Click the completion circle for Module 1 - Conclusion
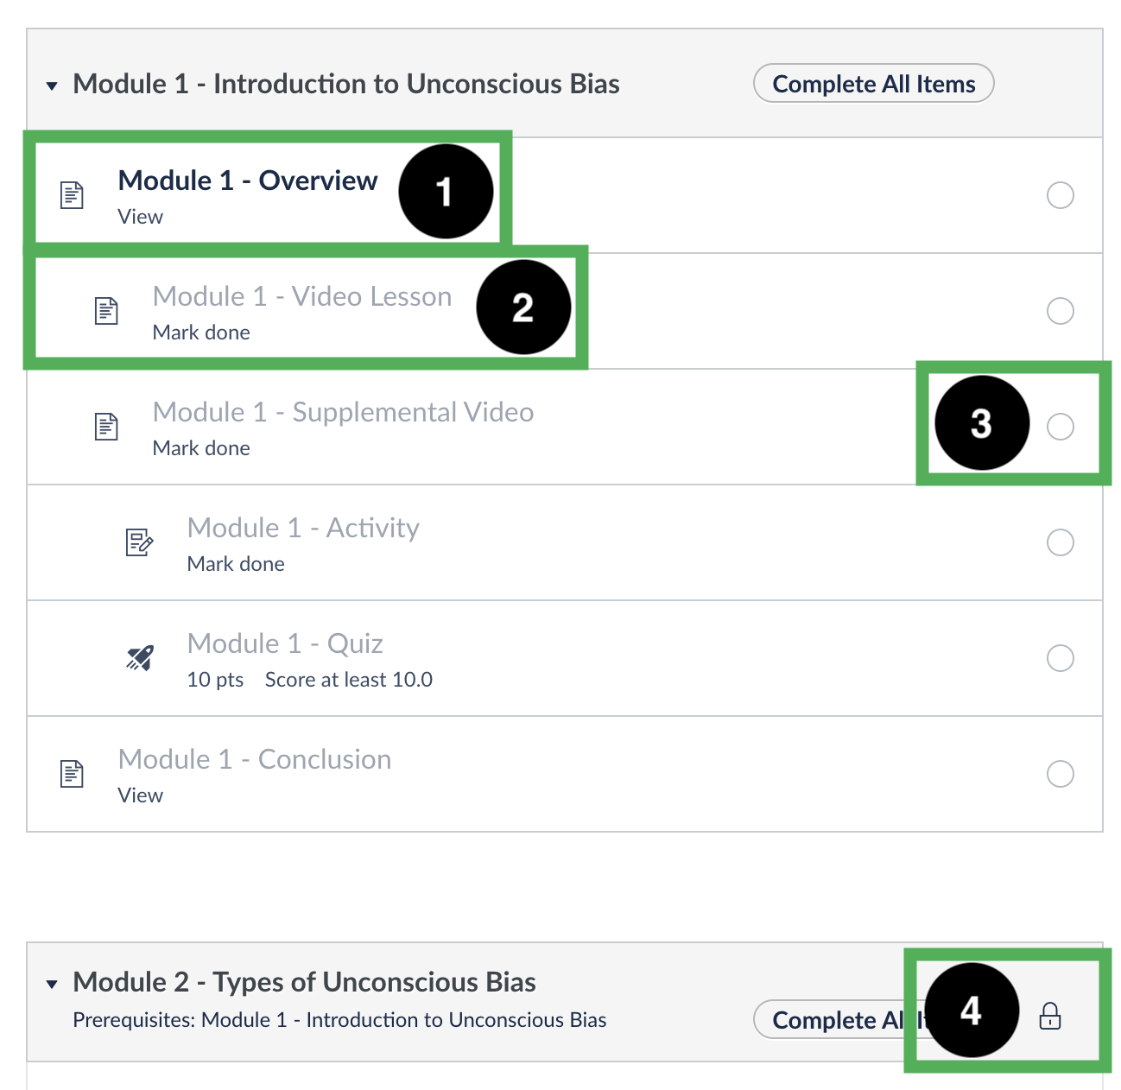Screen dimensions: 1121x1090 tap(1060, 774)
